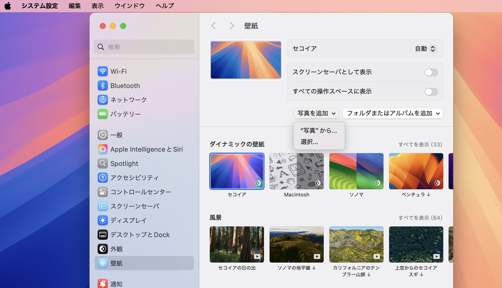502x288 pixels.
Task: Show all 33 ダイナミックの壁紙
Action: click(420, 144)
